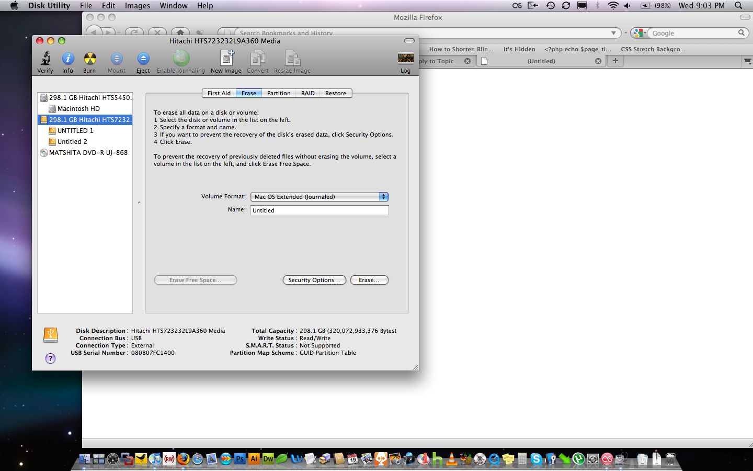Launch VLC from the Dock

pyautogui.click(x=452, y=459)
